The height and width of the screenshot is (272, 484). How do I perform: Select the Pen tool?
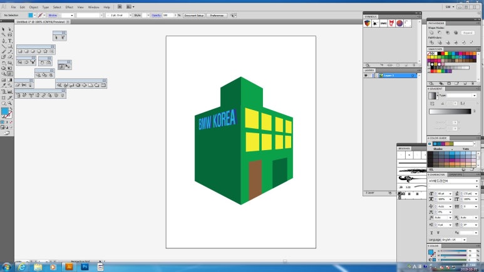coord(3,41)
